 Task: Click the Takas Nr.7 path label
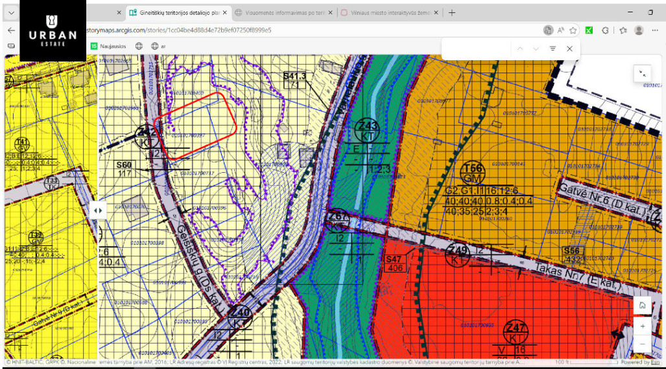578,276
